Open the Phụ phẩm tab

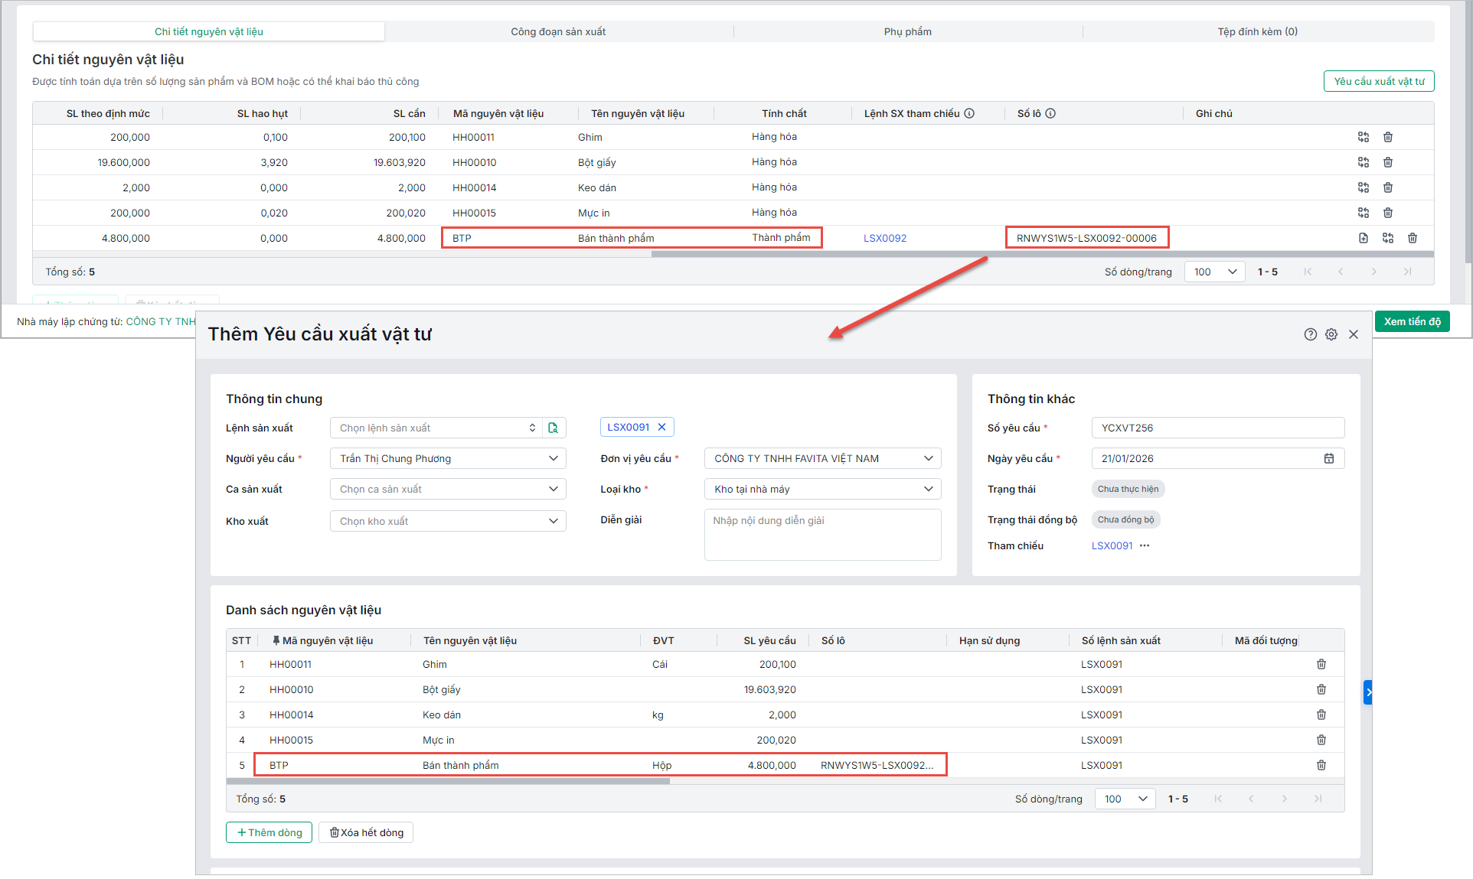907,31
